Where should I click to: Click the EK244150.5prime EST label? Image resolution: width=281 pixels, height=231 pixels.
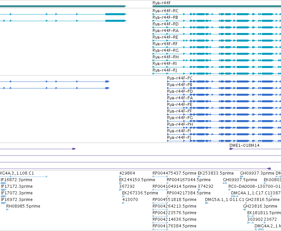(137, 180)
